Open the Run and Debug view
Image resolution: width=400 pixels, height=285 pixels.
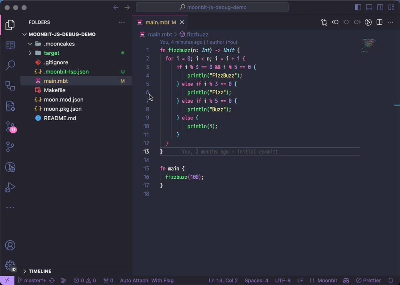click(x=10, y=187)
